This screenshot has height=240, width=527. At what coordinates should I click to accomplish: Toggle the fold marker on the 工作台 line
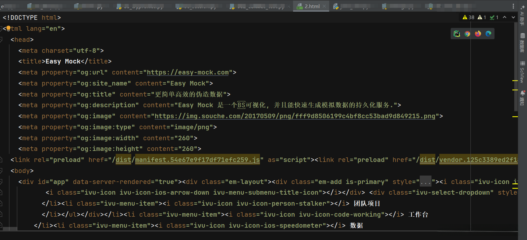pyautogui.click(x=1, y=214)
